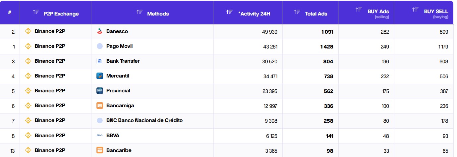Screen dimensions: 457x157
Task: Sort by BUY Ads (selling) header
Action: click(378, 12)
